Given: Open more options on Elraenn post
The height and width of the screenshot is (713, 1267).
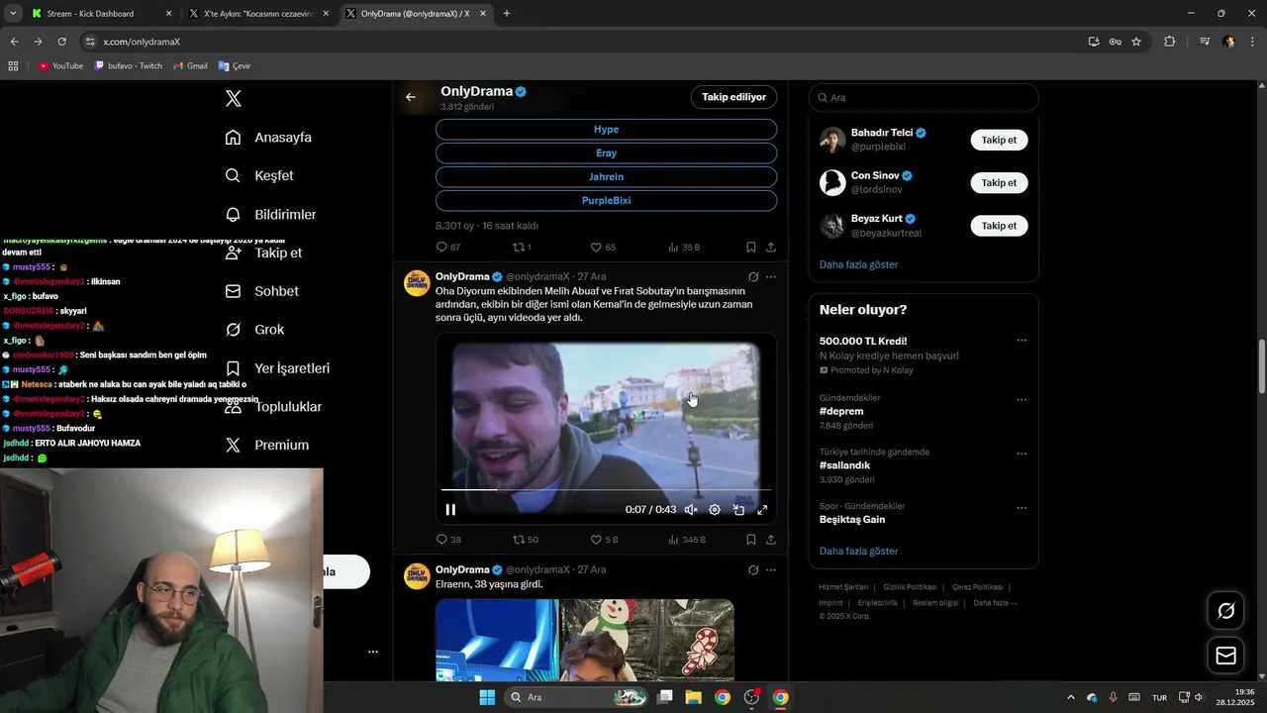Looking at the screenshot, I should (771, 570).
